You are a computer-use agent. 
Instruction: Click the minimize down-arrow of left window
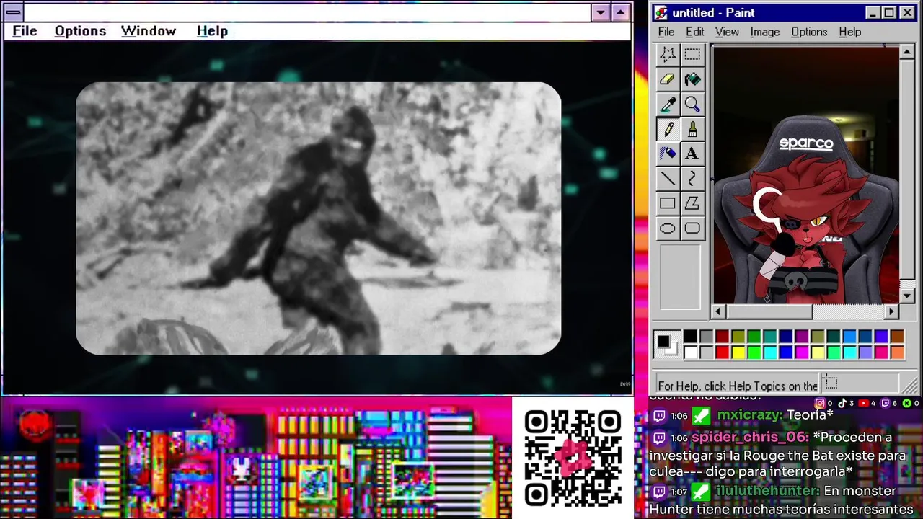coord(601,12)
